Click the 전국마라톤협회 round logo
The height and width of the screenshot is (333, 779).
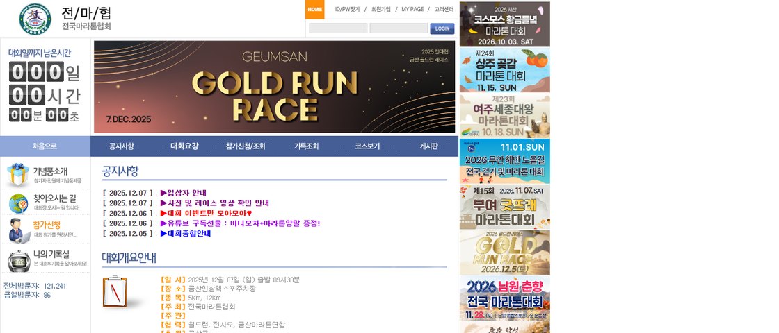click(35, 19)
